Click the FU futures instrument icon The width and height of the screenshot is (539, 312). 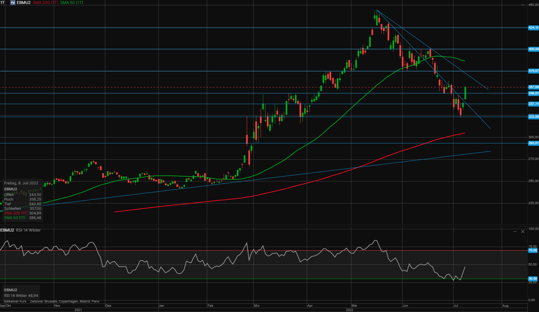[13, 3]
